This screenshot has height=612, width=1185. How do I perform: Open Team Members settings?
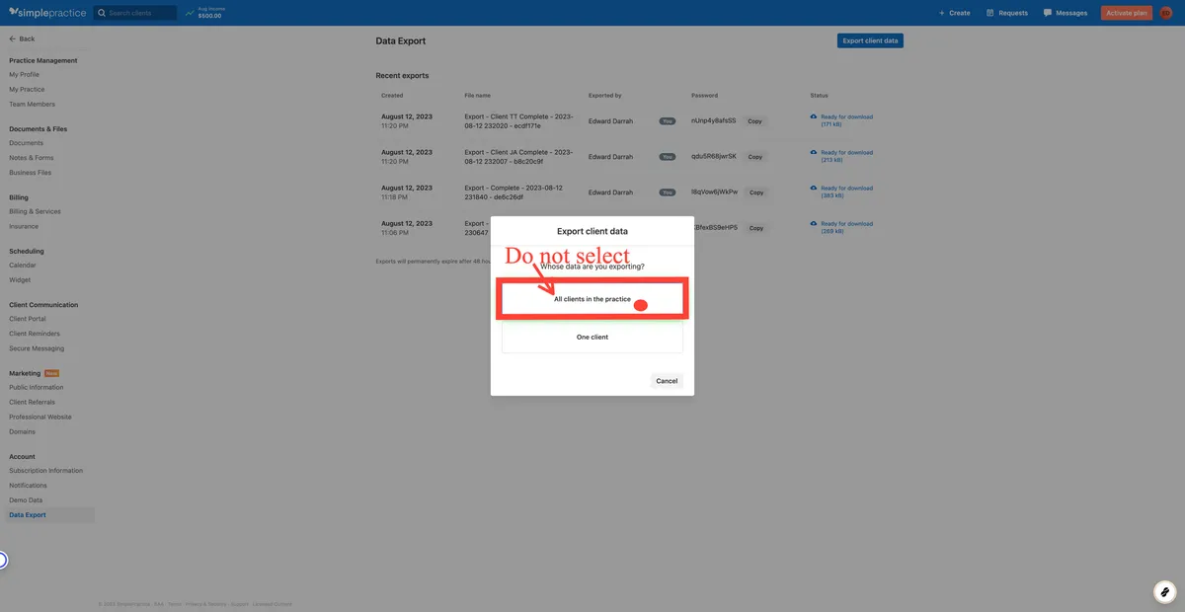33,105
